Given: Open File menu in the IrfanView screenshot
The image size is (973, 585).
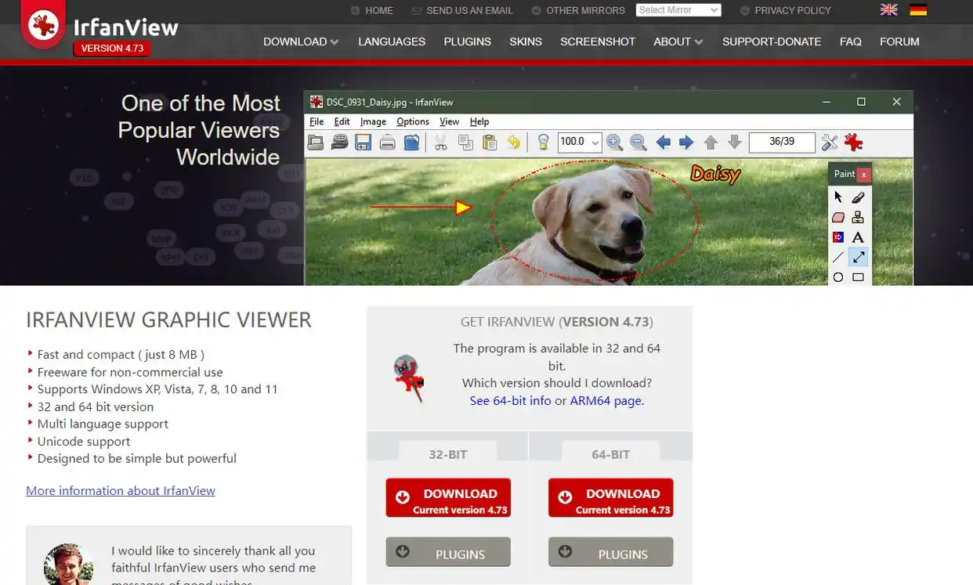Looking at the screenshot, I should (316, 121).
